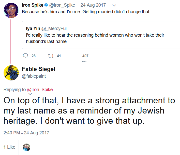This screenshot has width=180, height=155.
Task: Open the @Iron_Spike mention link
Action: (40, 90)
